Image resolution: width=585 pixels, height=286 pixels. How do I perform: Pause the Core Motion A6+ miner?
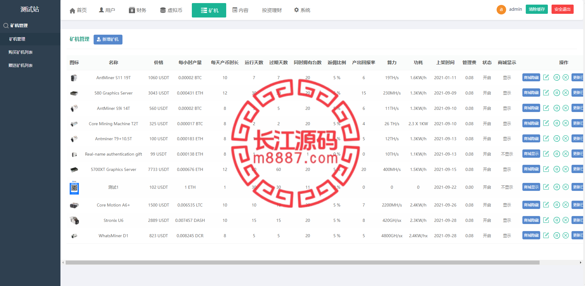pyautogui.click(x=557, y=205)
